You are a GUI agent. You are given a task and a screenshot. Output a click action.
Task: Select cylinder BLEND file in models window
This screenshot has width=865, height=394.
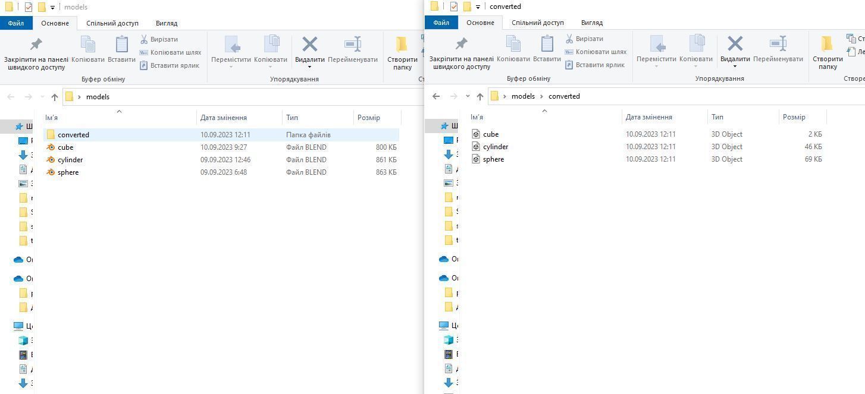click(221, 160)
